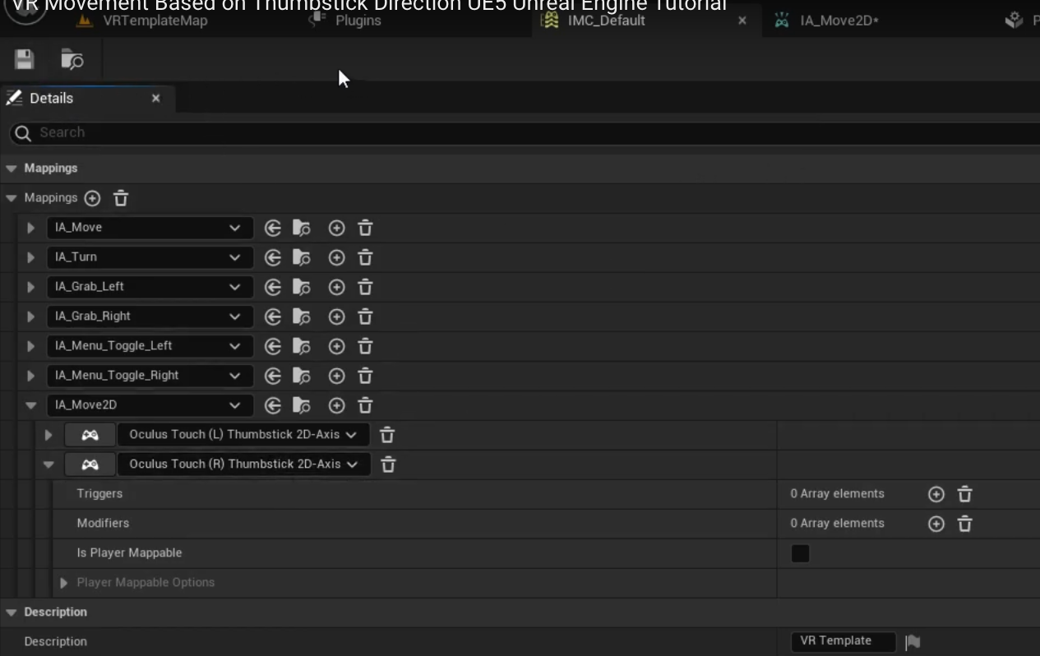Image resolution: width=1040 pixels, height=656 pixels.
Task: Add element to Modifiers array
Action: pos(936,524)
